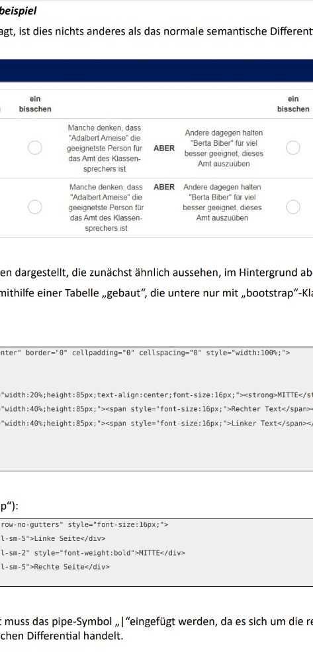Click sentence starting 'muss das pipe-Symbol'
This screenshot has width=313, height=663.
point(156,621)
